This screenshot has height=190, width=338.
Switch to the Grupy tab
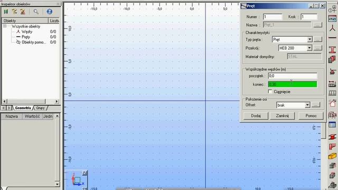point(40,108)
